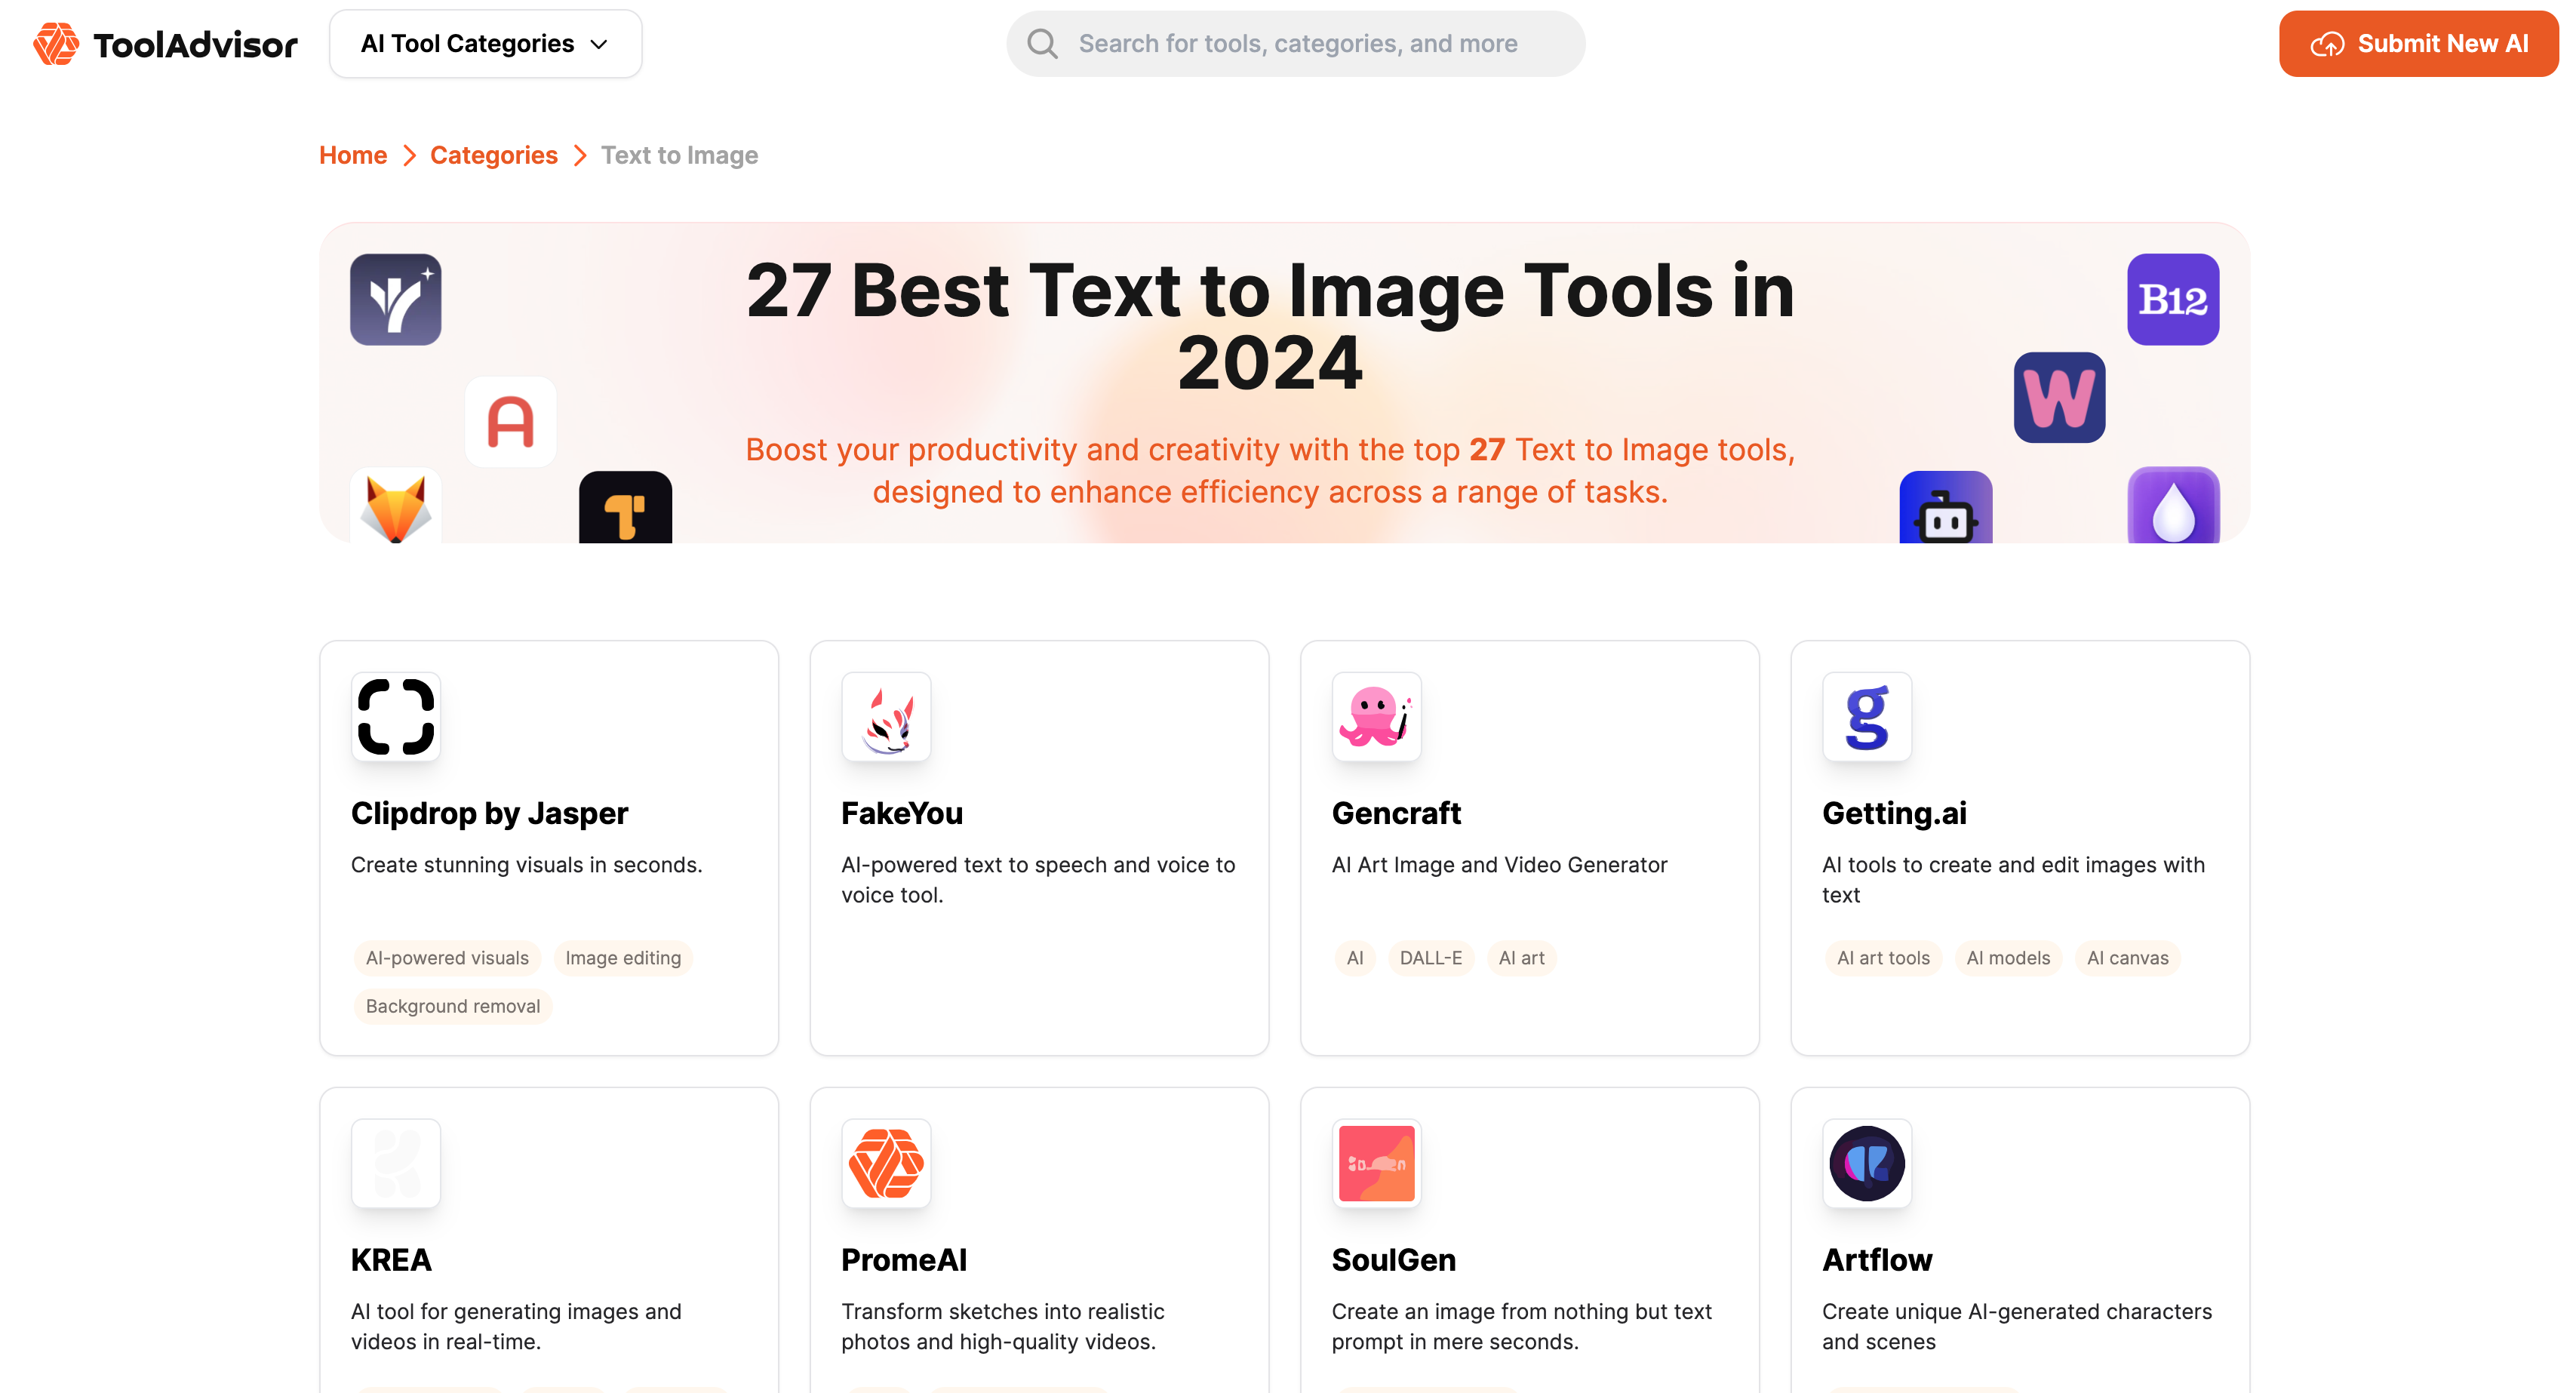Click the FakeYou fox mask icon

coord(886,716)
